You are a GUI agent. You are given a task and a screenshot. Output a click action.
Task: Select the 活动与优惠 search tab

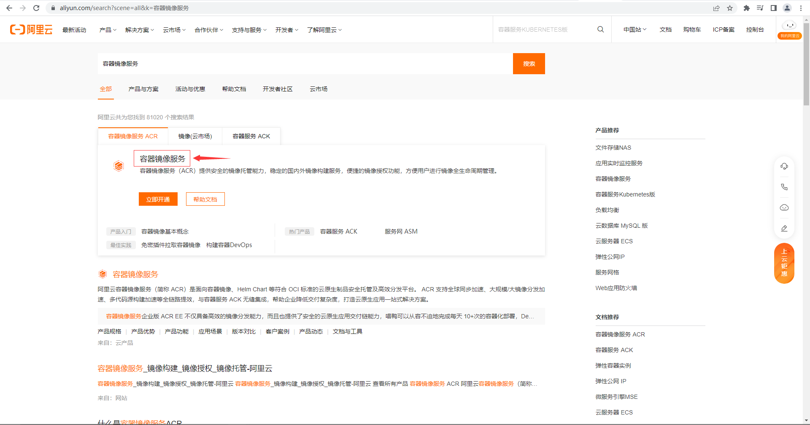pyautogui.click(x=190, y=89)
